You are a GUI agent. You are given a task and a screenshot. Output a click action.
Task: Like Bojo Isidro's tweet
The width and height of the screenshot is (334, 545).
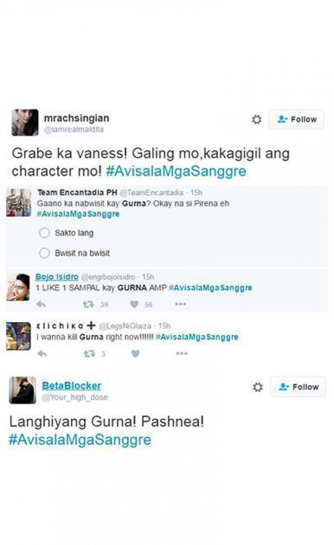pyautogui.click(x=134, y=304)
